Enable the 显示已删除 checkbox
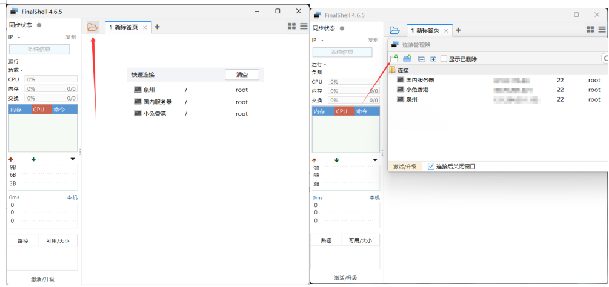This screenshot has height=287, width=609. pos(444,59)
